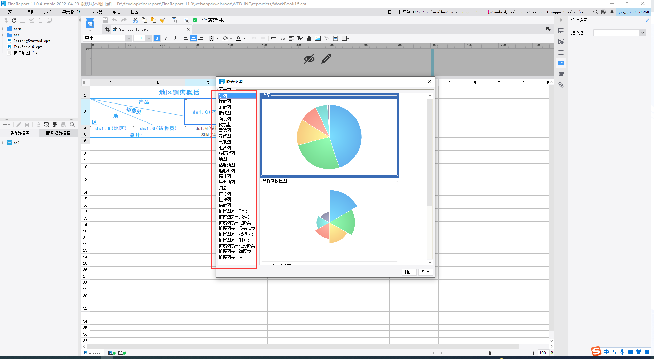
Task: Click the sheet1 tab at bottom
Action: tap(92, 353)
